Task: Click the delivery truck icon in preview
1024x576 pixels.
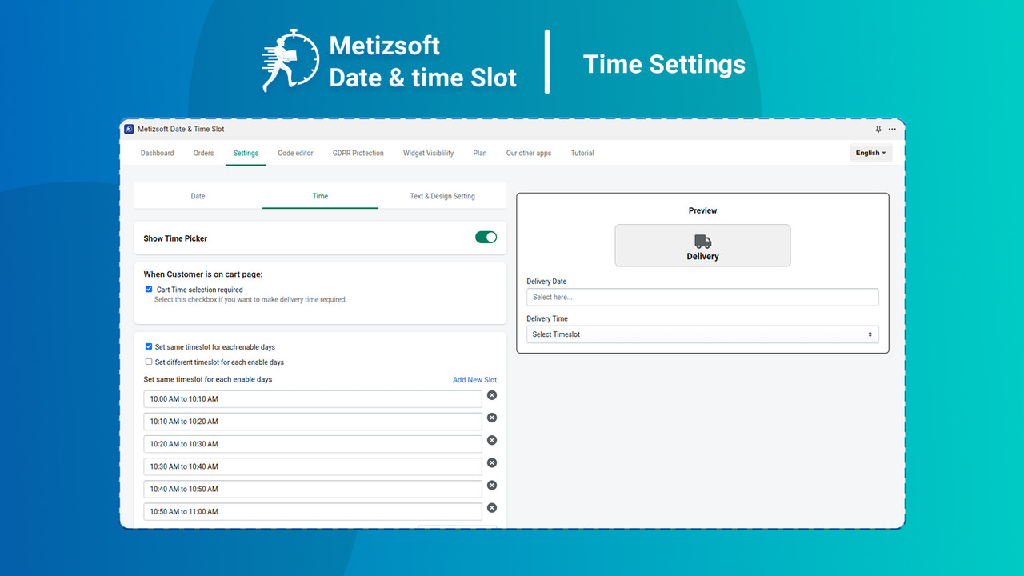Action: click(x=702, y=242)
